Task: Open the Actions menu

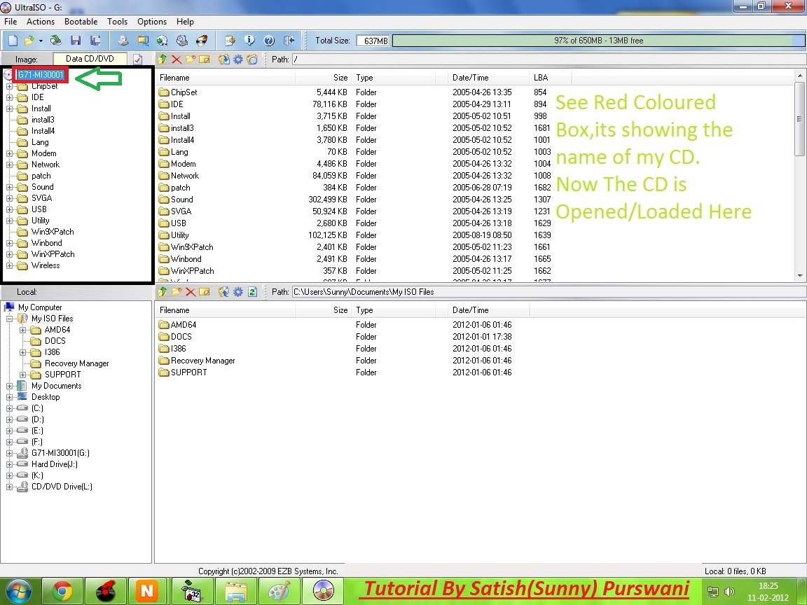Action: 41,22
